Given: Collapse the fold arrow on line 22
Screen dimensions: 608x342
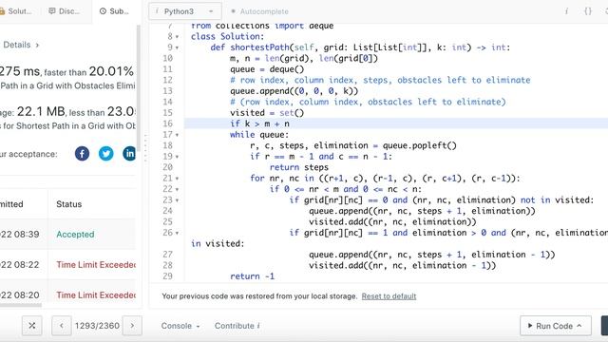Looking at the screenshot, I should pos(178,190).
